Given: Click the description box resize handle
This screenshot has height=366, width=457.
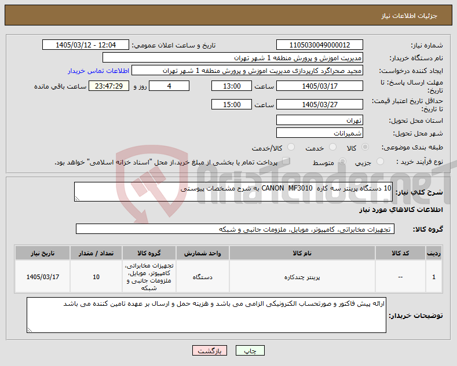Looking at the screenshot, I should [x=77, y=199].
